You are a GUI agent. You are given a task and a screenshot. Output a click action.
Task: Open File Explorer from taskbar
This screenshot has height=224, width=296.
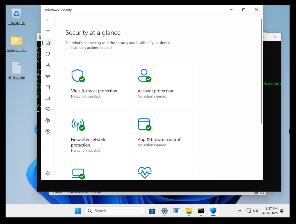click(189, 211)
